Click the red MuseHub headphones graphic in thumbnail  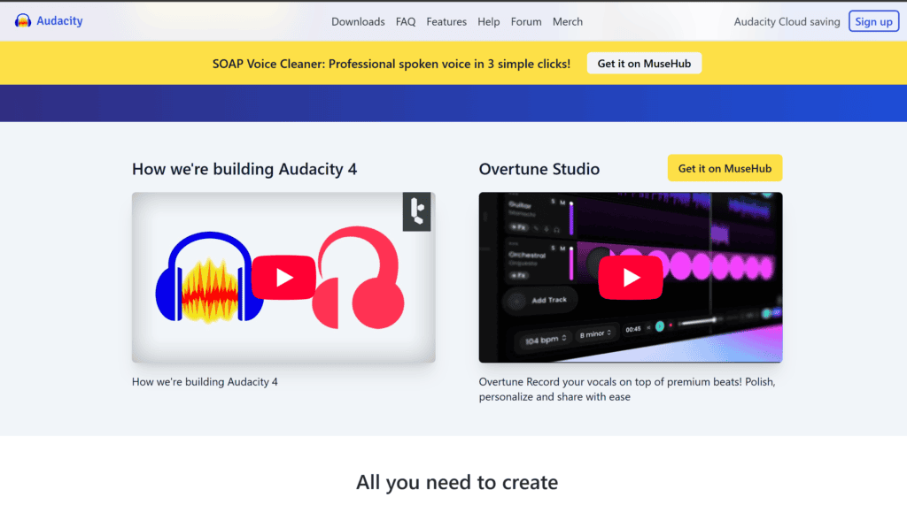[x=359, y=278]
